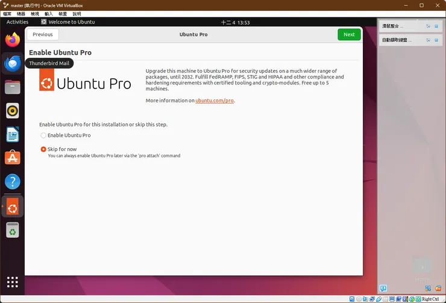
Task: Open the 檔案 menu in VirtualBox
Action: coord(7,14)
